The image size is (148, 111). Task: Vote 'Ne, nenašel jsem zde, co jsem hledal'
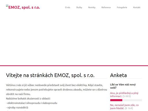[x=124, y=107]
